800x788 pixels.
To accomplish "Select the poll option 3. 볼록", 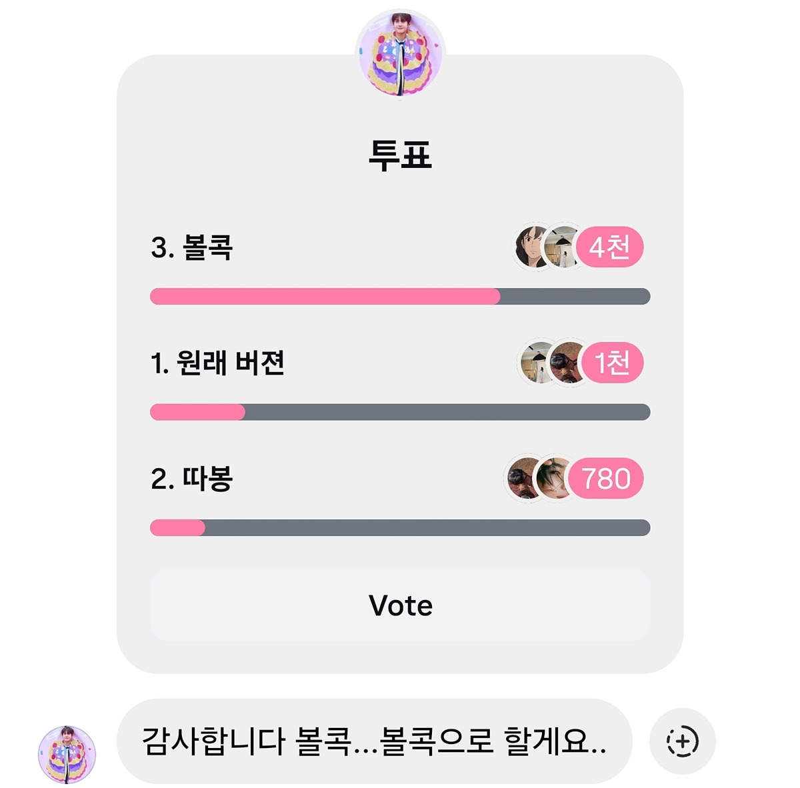I will click(x=192, y=248).
